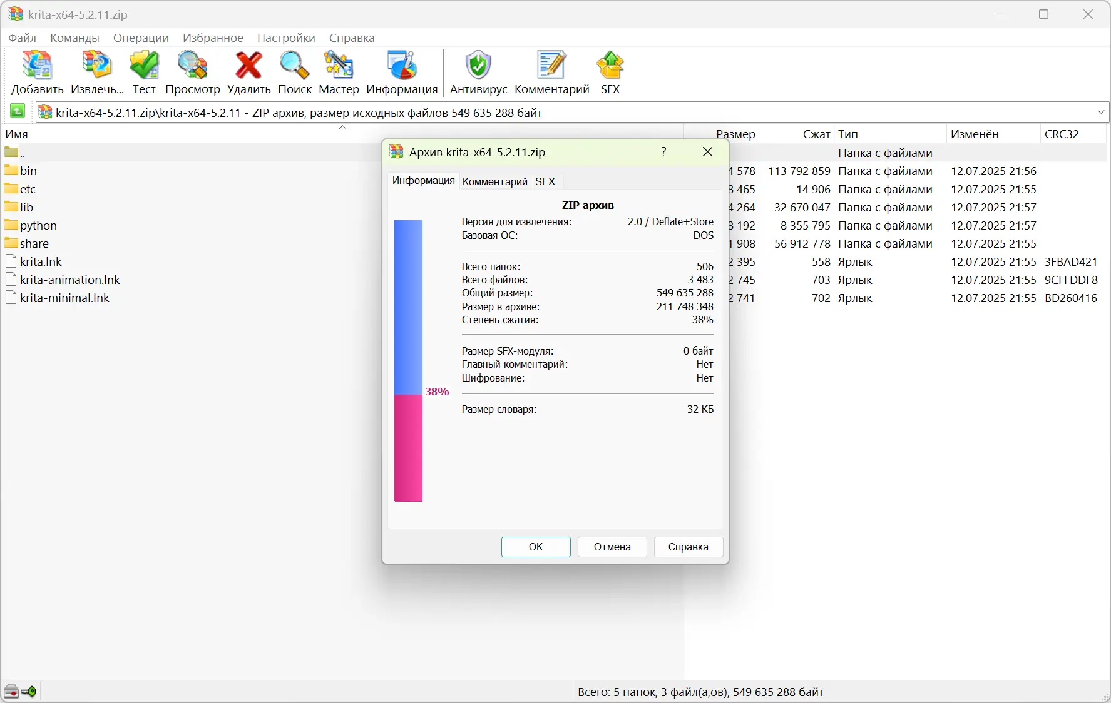
Task: Open the Операции menu
Action: tap(141, 38)
